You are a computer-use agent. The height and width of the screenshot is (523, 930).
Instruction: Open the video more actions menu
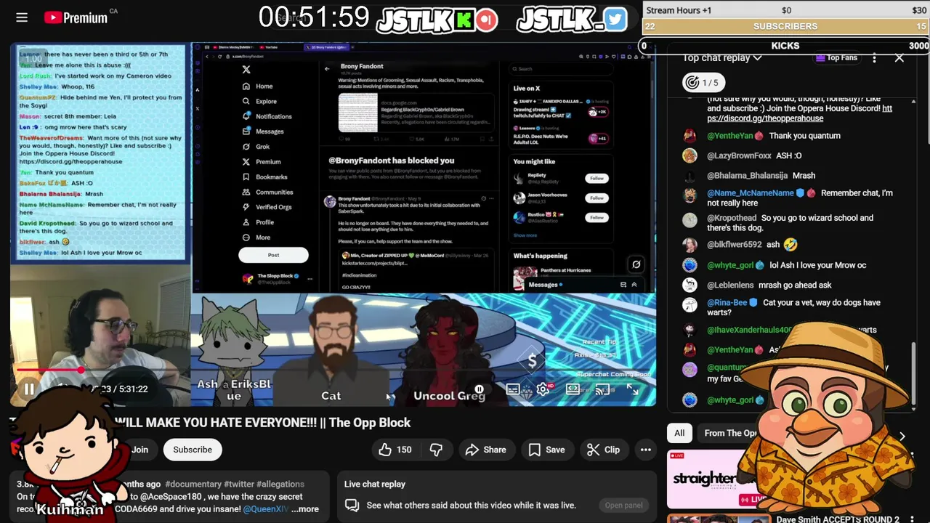pos(645,450)
